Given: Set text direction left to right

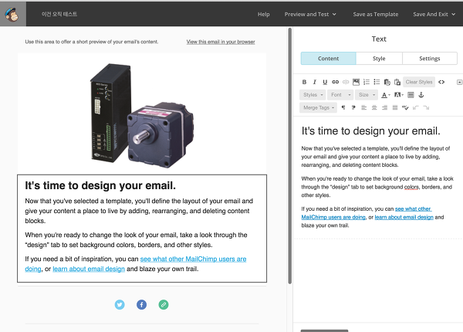Looking at the screenshot, I should click(x=343, y=107).
